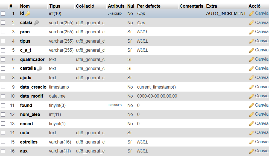Click the ajuda column name
The width and height of the screenshot is (269, 158).
26,78
